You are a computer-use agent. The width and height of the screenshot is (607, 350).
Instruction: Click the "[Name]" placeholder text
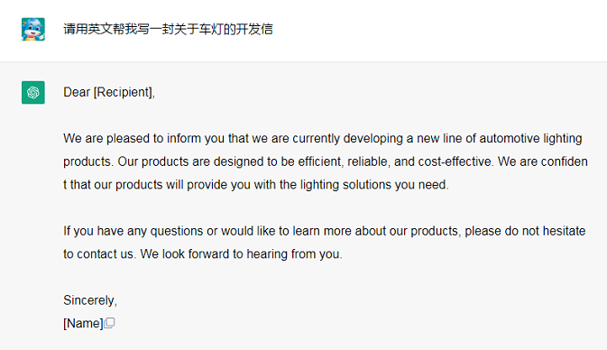click(x=83, y=323)
